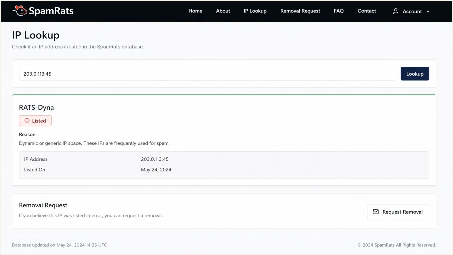Screen dimensions: 453x255
Task: Click the Account user profile icon
Action: 396,11
